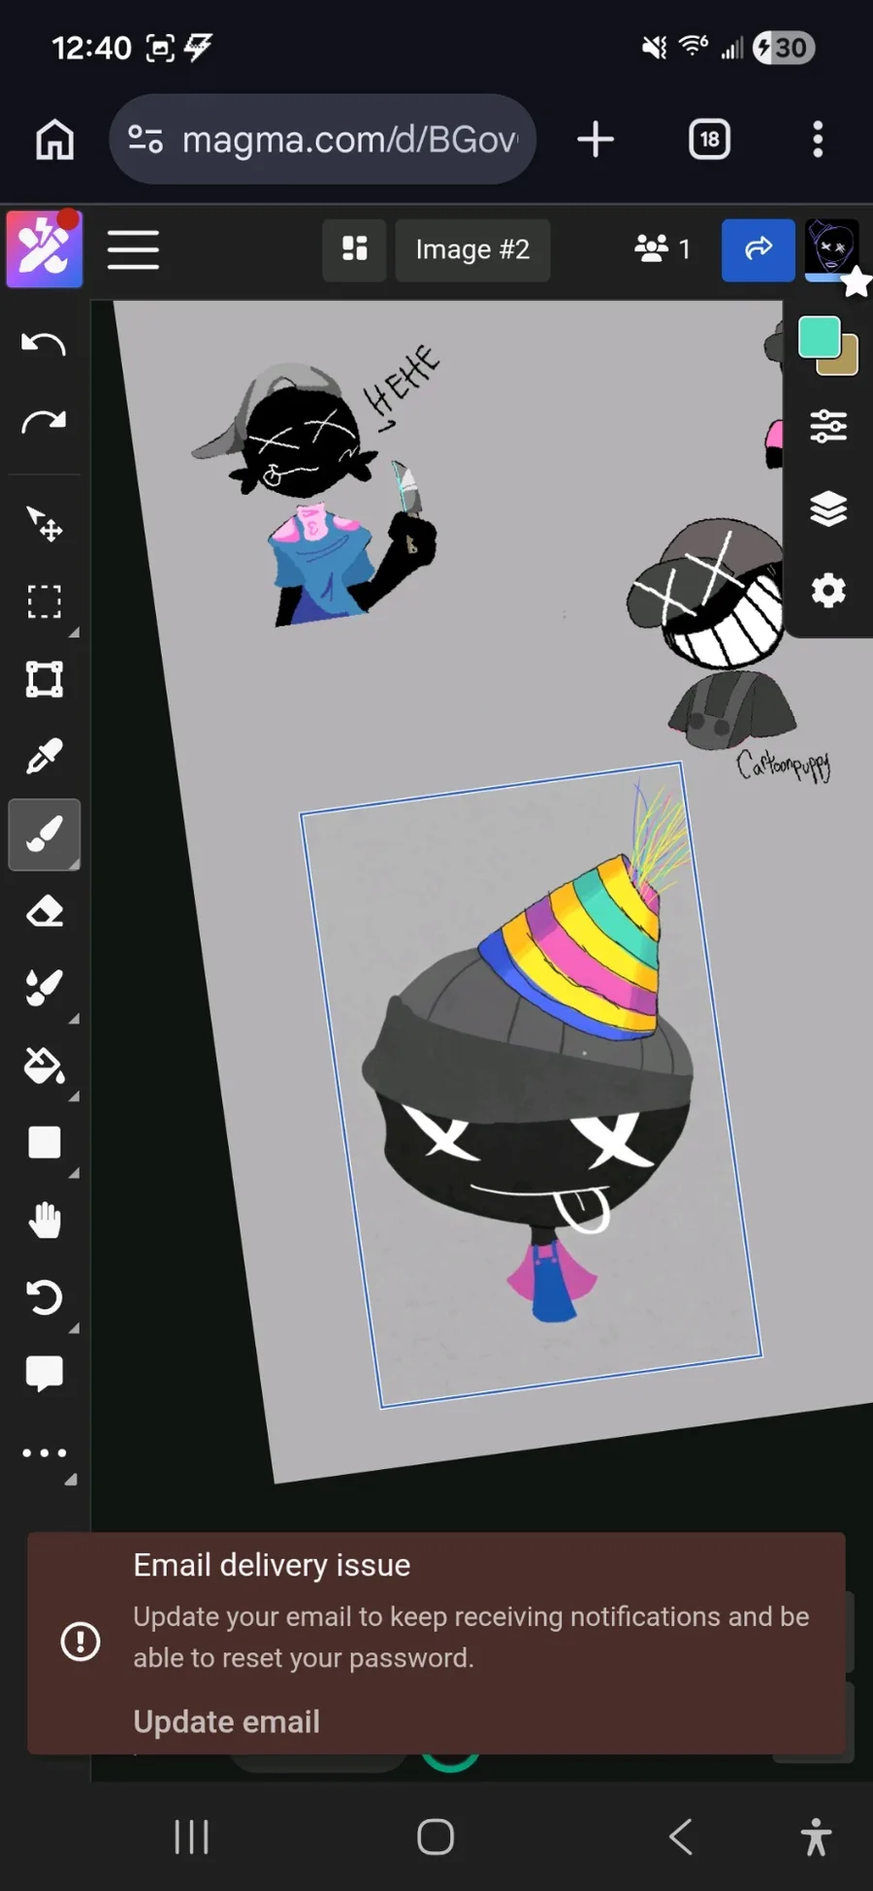Select the Move tool
The image size is (873, 1891).
(44, 524)
